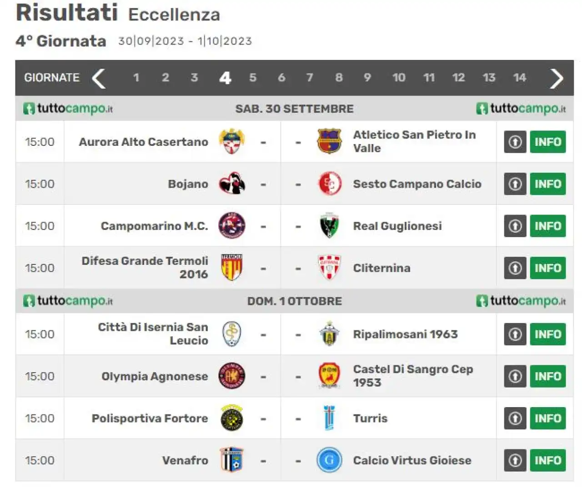Image resolution: width=582 pixels, height=493 pixels.
Task: Open INFO for Campomarino M.C. match
Action: (548, 226)
